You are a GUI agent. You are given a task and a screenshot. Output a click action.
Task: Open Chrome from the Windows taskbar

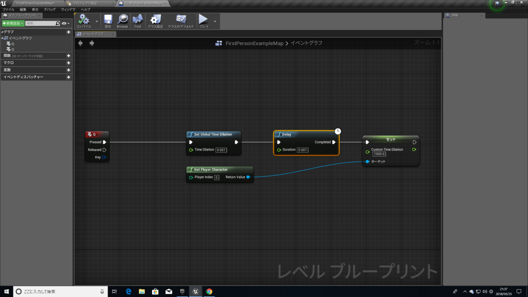(209, 291)
